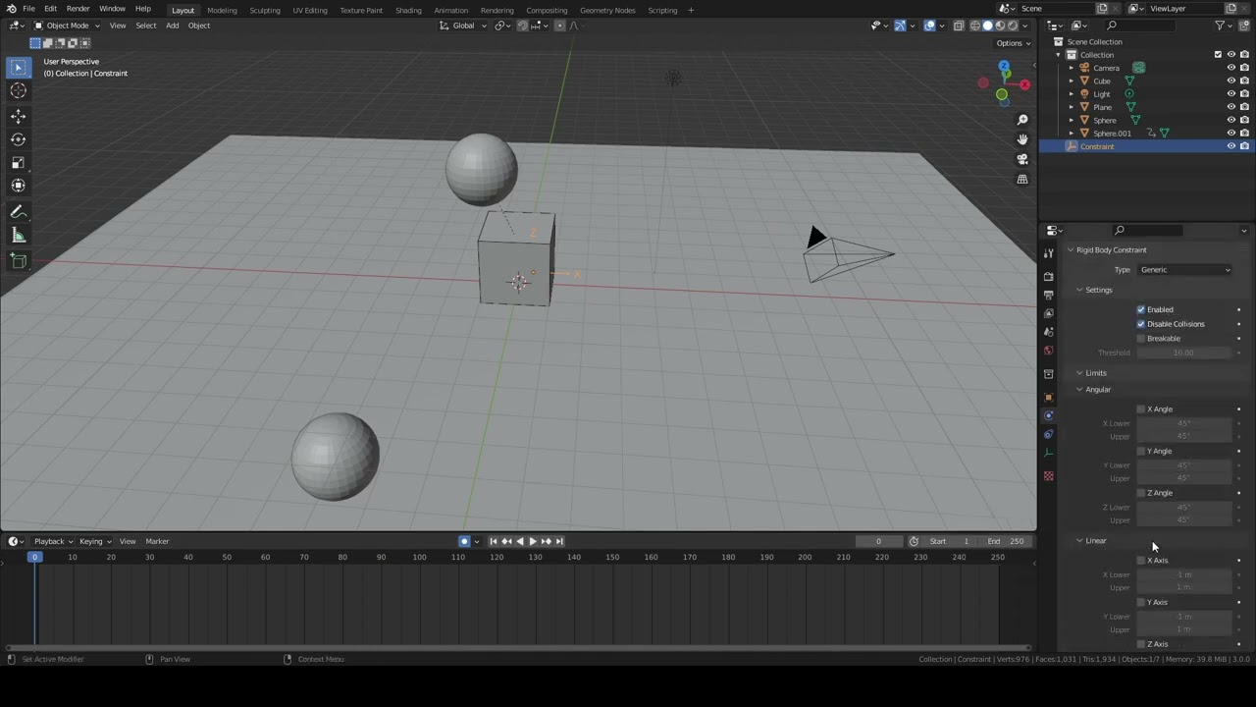The image size is (1256, 707).
Task: Open the viewport Add menu
Action: (172, 26)
